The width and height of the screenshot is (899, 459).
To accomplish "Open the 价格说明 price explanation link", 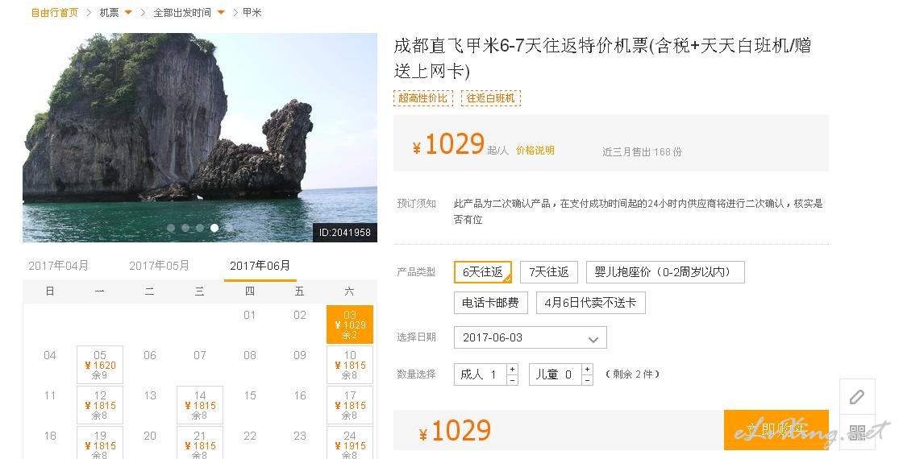I will pyautogui.click(x=535, y=151).
